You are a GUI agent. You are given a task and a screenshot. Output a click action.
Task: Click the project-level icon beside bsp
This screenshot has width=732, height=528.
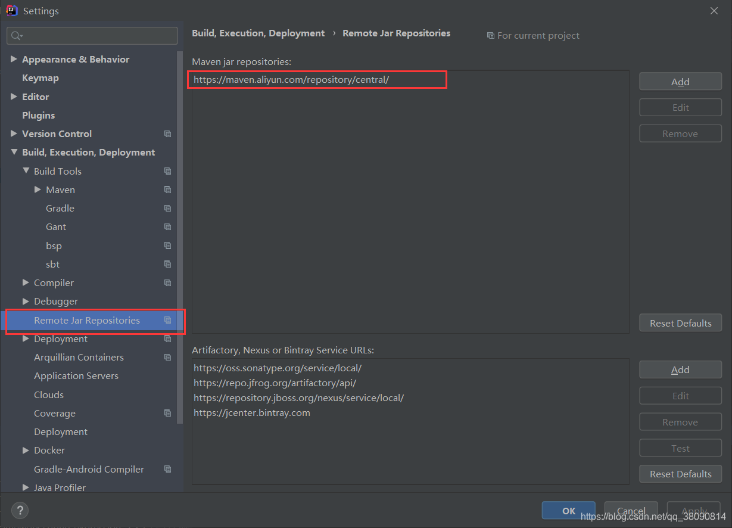click(167, 246)
